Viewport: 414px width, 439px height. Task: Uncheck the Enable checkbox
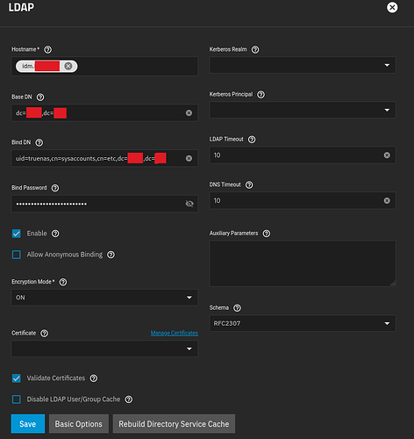coord(17,234)
